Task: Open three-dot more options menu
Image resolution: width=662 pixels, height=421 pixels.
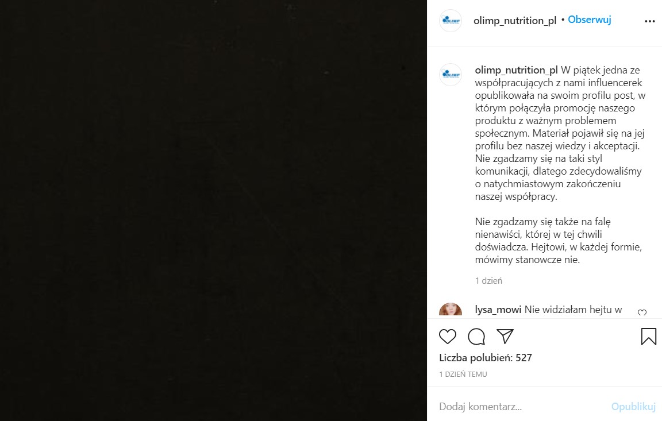Action: coord(650,21)
